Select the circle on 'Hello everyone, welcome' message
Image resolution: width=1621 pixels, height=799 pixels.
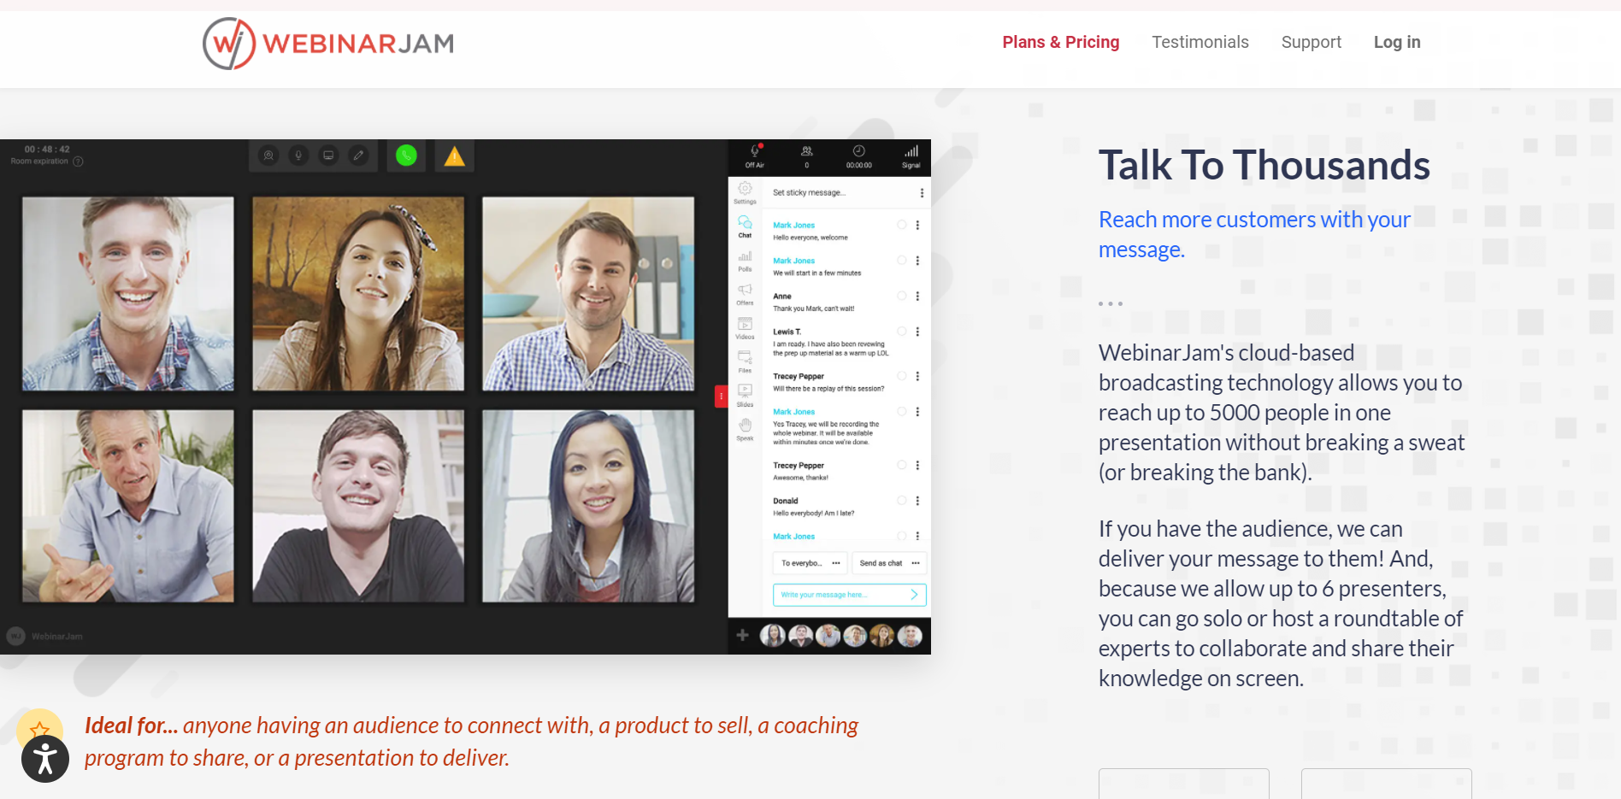[x=901, y=225]
